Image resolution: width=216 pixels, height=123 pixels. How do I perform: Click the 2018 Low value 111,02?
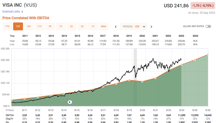(116, 44)
